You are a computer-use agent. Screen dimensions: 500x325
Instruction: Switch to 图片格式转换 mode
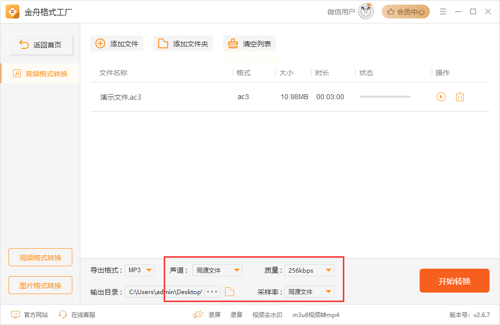40,285
